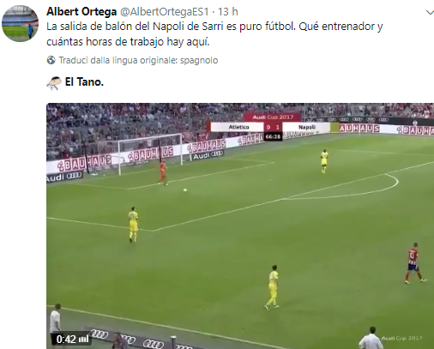Select Traduci dalla lingua originale: spagnolo
This screenshot has width=434, height=349.
pos(138,60)
